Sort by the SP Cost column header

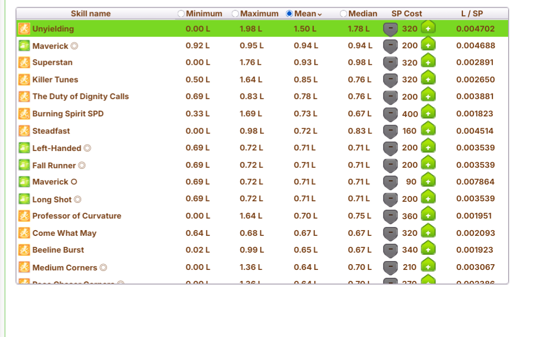[x=407, y=14]
